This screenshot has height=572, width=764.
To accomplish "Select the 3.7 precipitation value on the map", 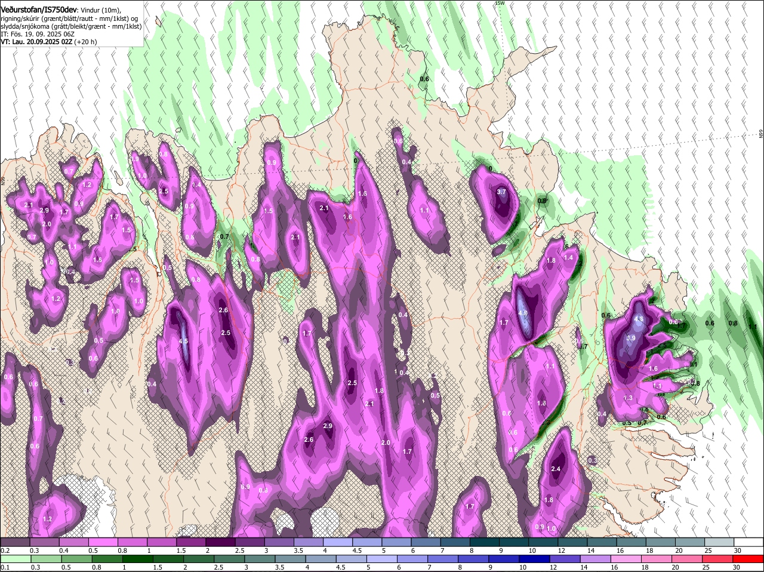I will tap(501, 192).
